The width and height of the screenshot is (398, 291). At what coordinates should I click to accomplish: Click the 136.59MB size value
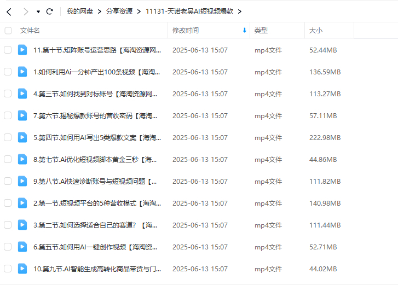(x=325, y=72)
